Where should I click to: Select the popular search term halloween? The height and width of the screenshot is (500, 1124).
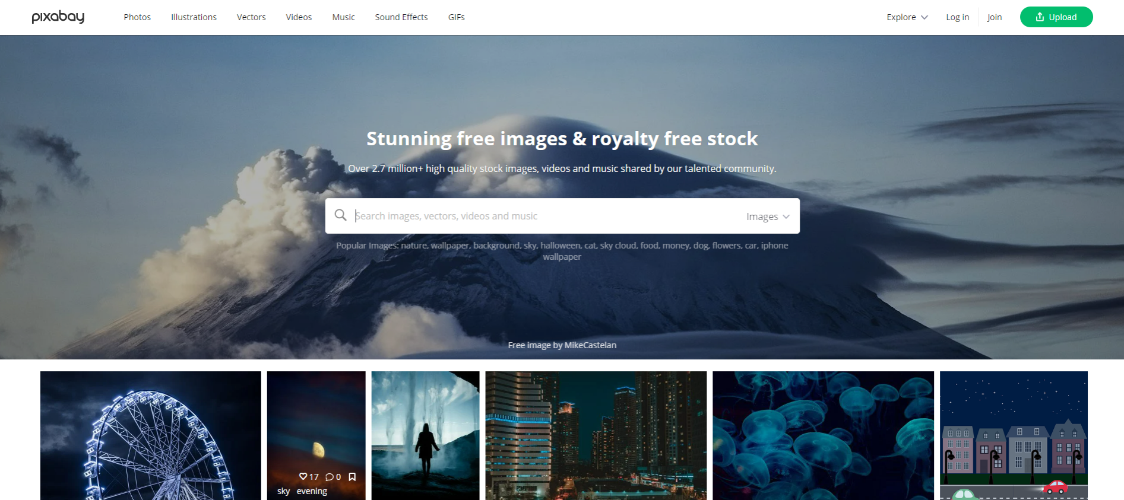(x=560, y=246)
